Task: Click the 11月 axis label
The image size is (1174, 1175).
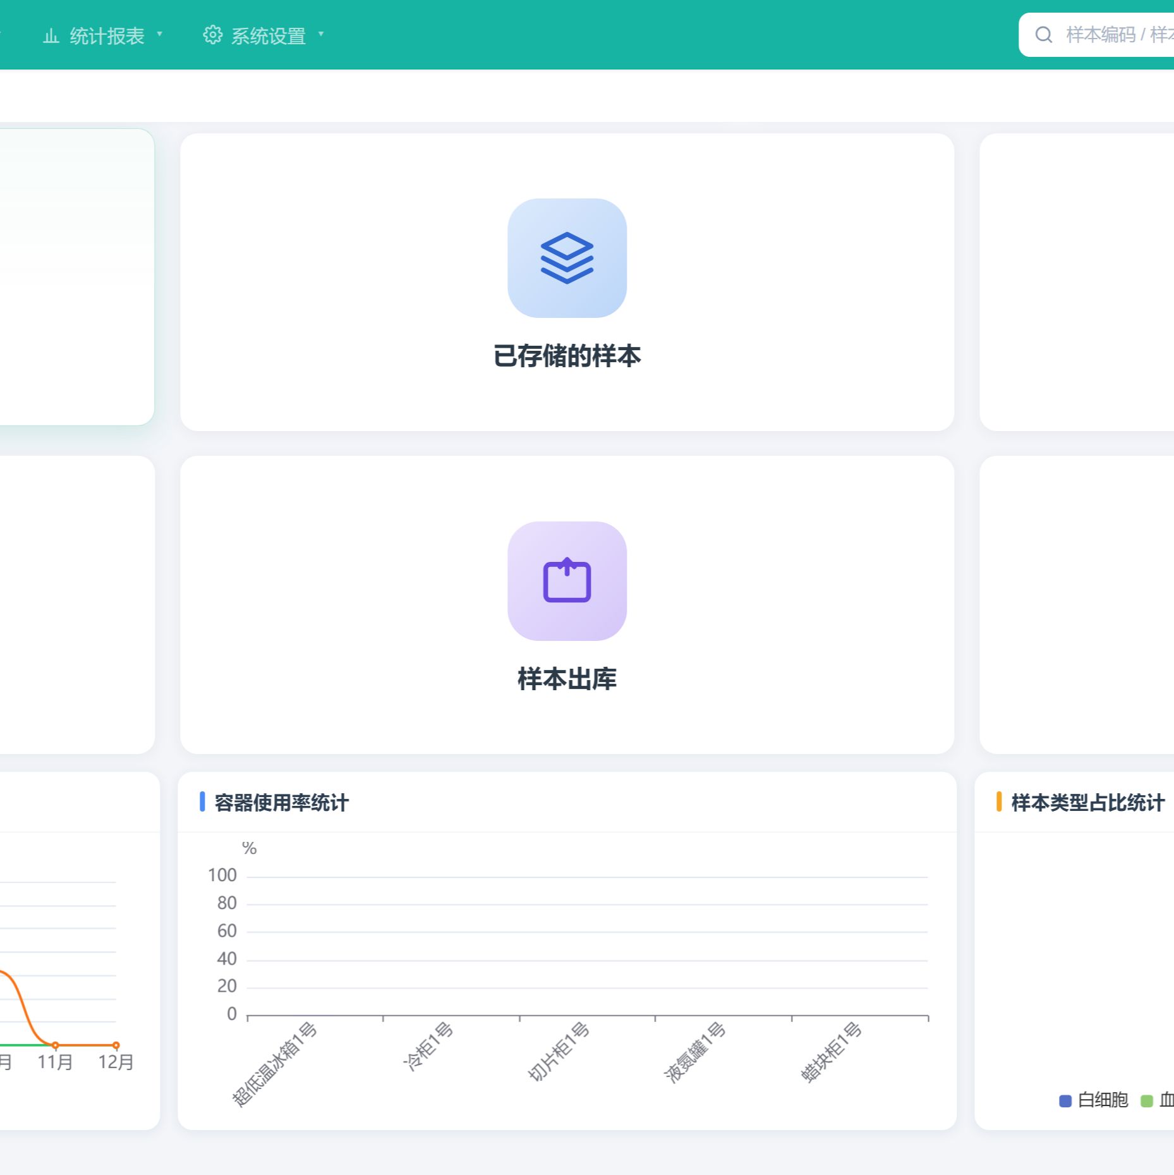Action: click(55, 1062)
